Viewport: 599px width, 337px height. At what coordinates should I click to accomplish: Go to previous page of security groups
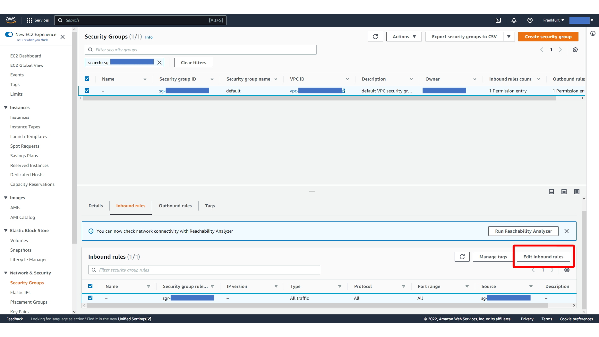[x=542, y=50]
